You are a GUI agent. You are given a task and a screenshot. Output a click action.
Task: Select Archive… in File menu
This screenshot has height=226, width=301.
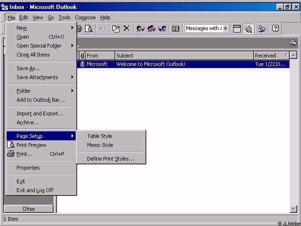41,122
